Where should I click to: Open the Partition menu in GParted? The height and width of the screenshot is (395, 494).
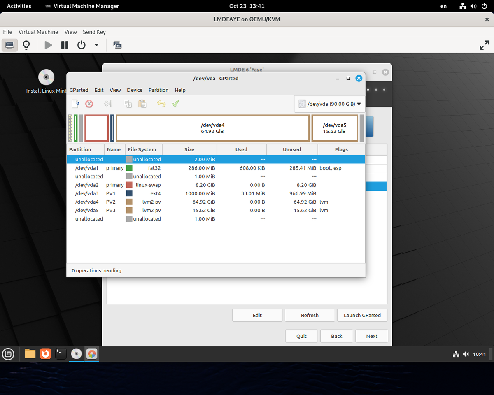(158, 90)
